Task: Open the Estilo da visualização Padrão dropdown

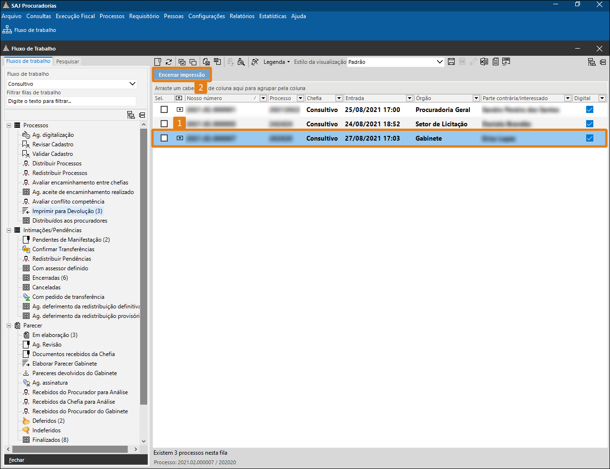Action: (439, 62)
